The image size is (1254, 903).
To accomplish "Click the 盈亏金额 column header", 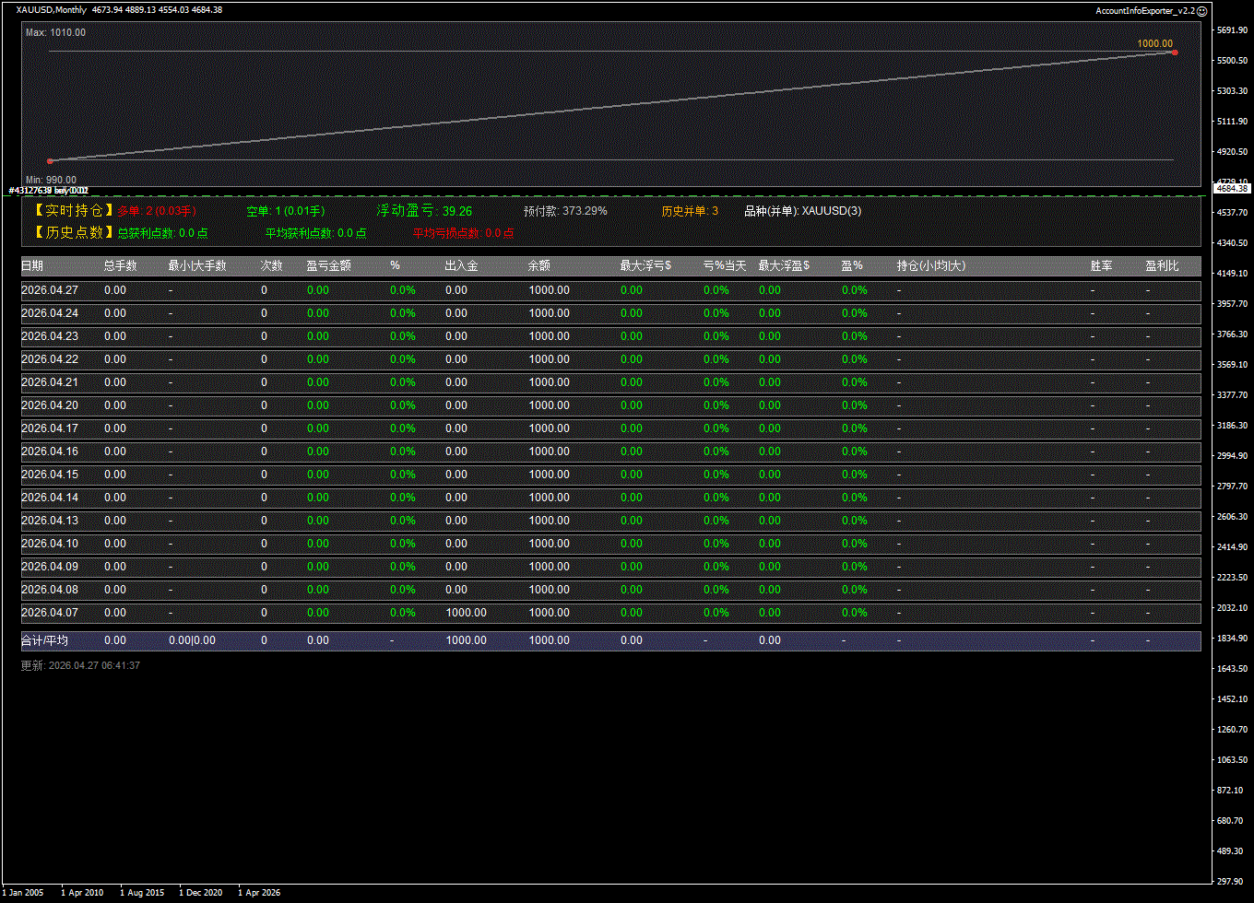I will pos(328,266).
